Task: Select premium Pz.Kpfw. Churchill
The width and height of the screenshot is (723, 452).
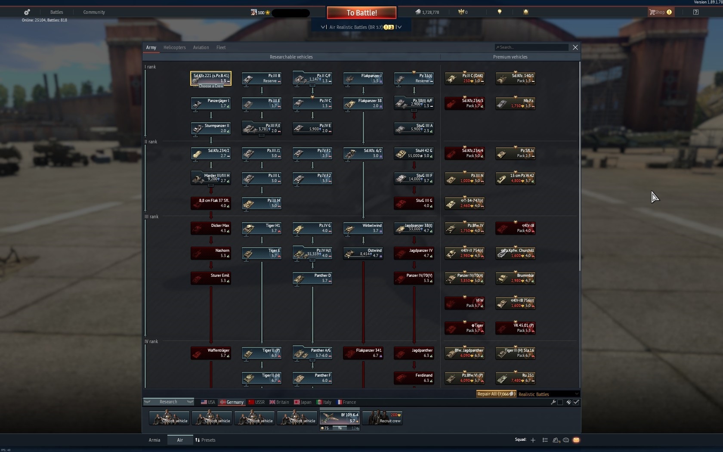Action: tap(516, 253)
